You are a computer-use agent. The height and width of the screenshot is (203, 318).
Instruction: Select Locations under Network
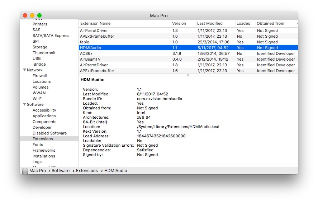(42, 81)
